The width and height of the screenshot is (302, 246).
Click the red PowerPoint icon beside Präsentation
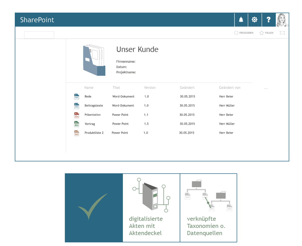(x=77, y=115)
